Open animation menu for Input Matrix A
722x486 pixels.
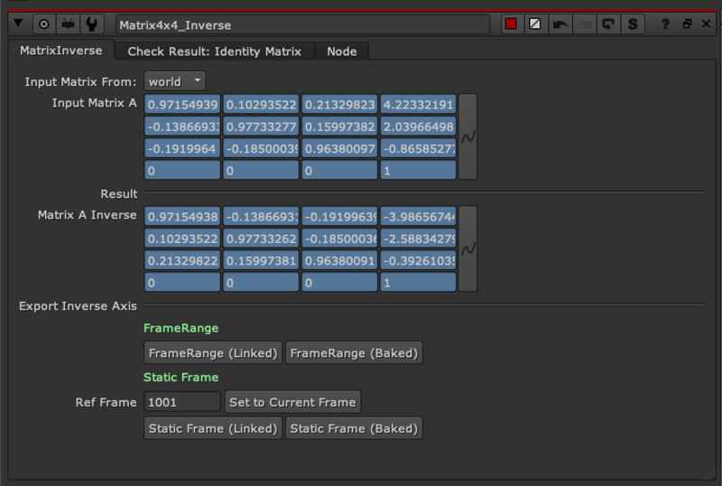tap(467, 137)
